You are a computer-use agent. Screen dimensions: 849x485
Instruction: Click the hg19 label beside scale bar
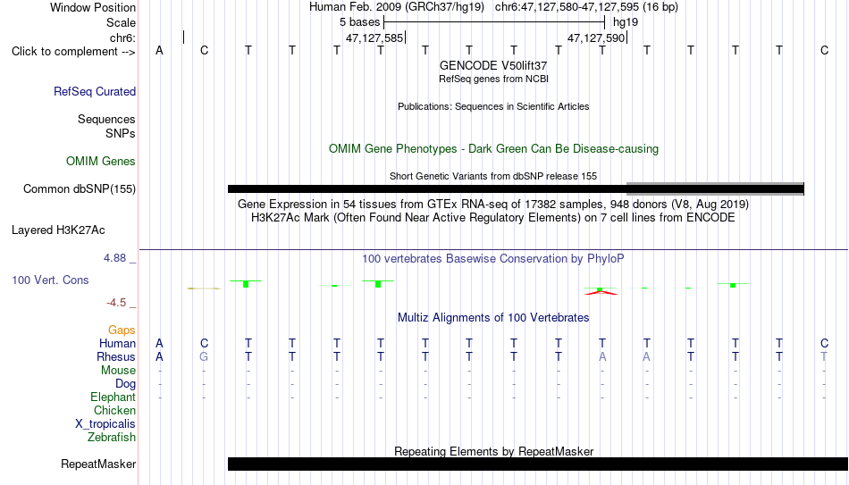(x=626, y=22)
